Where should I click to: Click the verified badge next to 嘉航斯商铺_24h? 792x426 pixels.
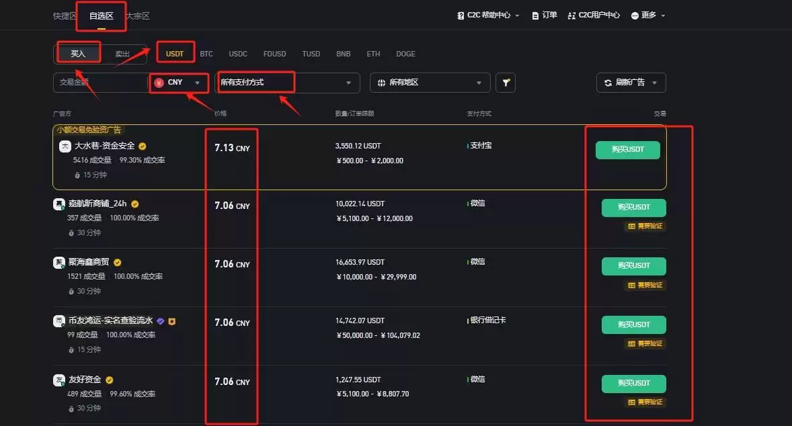point(133,204)
